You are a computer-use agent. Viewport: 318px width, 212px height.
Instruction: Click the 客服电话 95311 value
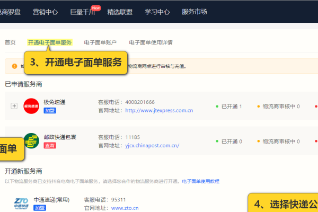click(x=118, y=200)
